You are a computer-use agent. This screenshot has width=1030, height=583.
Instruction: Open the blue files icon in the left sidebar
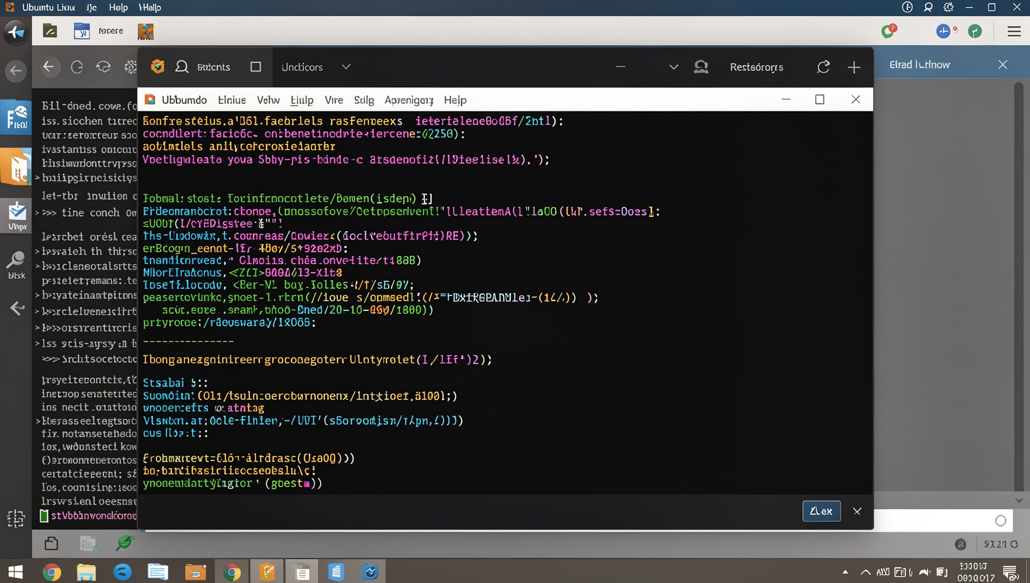coord(16,117)
